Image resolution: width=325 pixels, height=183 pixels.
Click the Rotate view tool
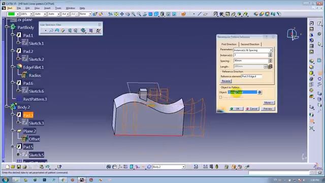click(127, 14)
